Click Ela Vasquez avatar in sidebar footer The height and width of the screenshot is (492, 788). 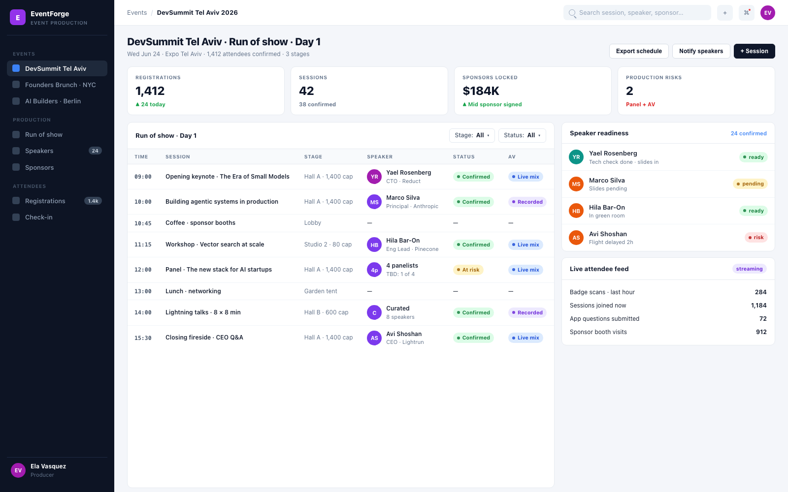[18, 470]
